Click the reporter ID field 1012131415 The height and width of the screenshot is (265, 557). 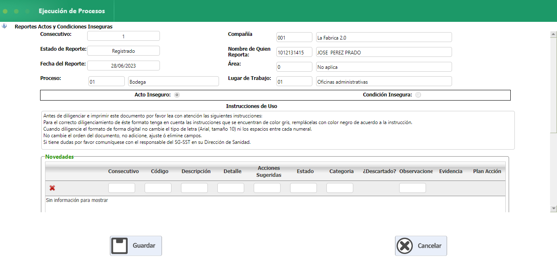[294, 52]
